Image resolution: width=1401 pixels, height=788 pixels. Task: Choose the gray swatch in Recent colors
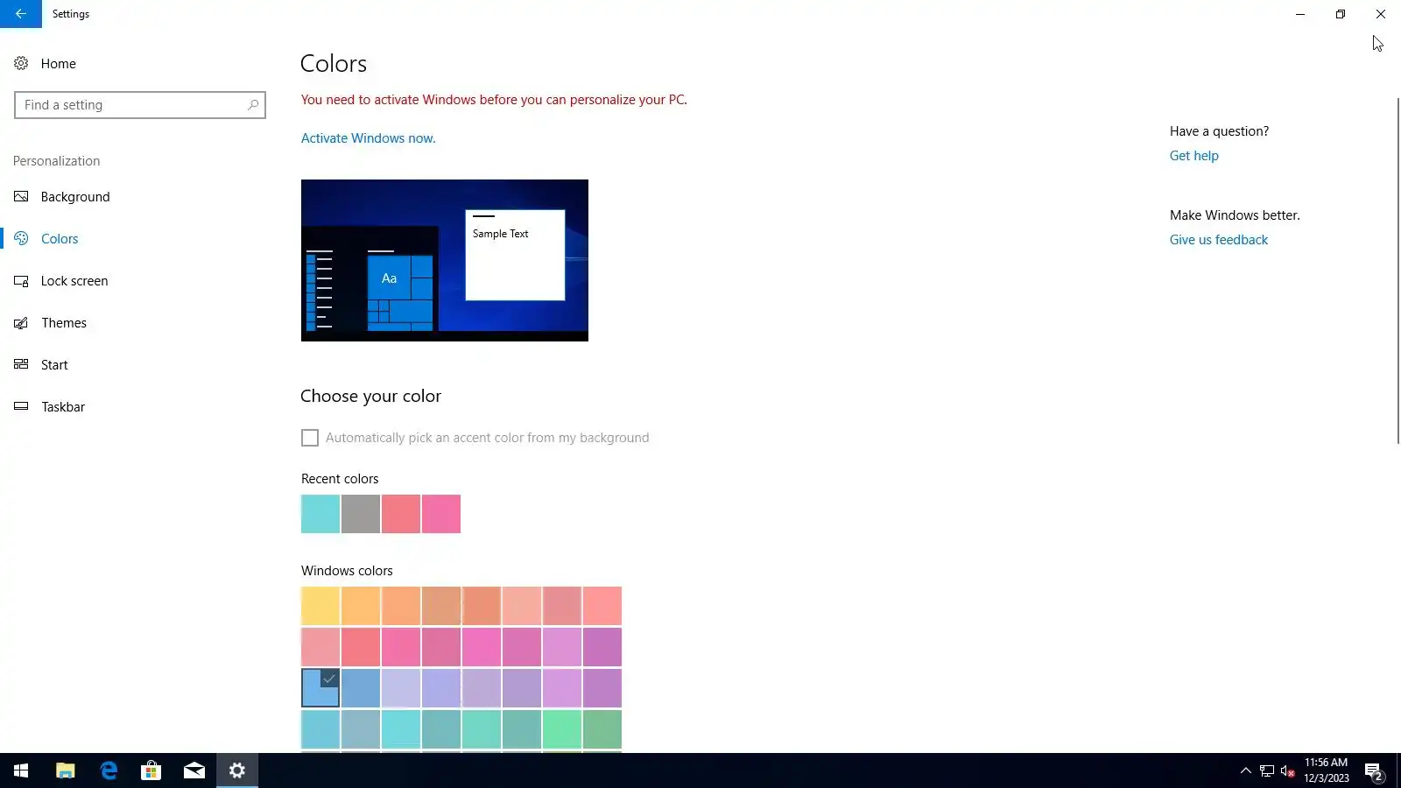click(361, 514)
